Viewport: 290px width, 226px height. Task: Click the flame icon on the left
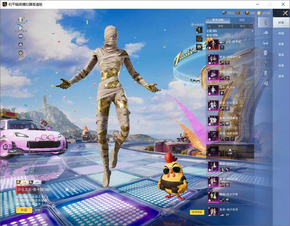pyautogui.click(x=21, y=45)
